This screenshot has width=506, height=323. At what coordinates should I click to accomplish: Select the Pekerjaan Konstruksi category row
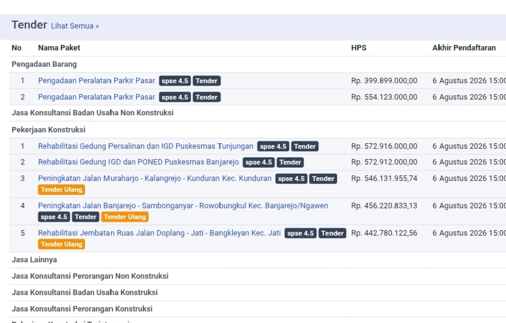coord(257,130)
